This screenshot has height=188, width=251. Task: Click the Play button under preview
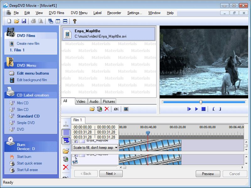tap(196, 109)
